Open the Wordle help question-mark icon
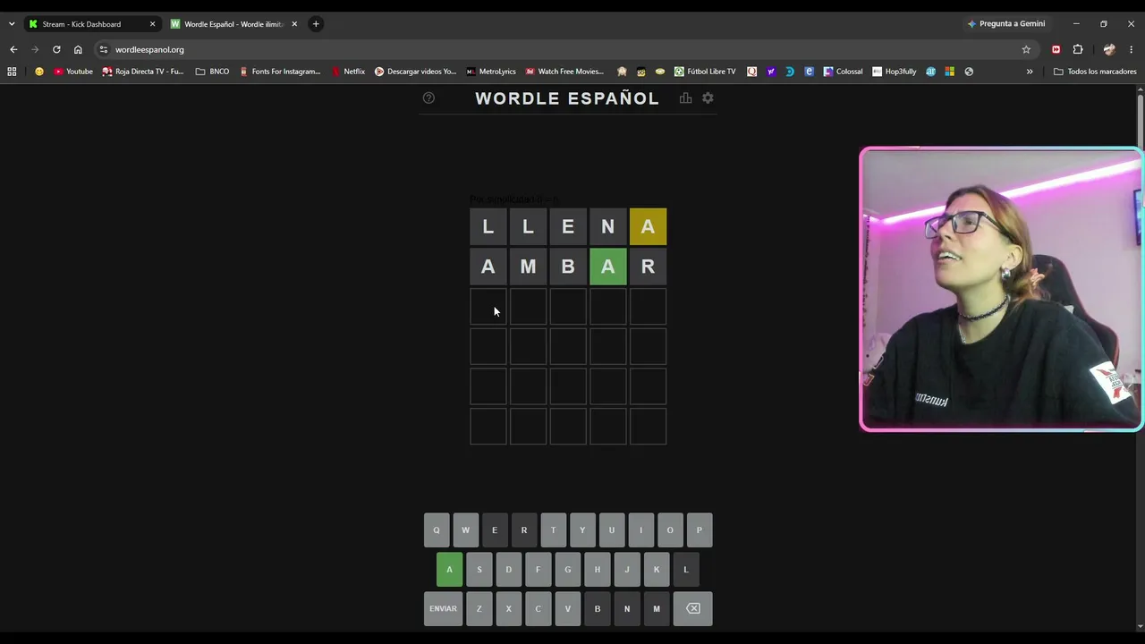Viewport: 1145px width, 644px height. click(x=428, y=98)
